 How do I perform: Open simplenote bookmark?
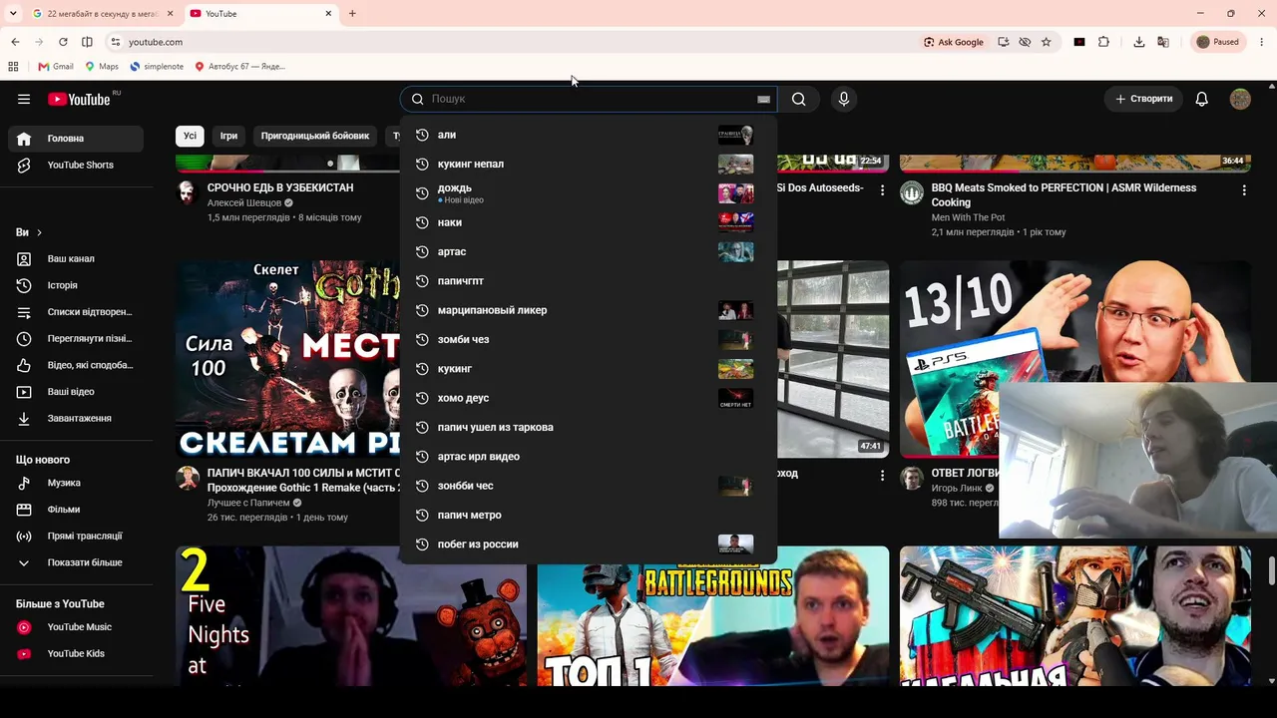pyautogui.click(x=157, y=67)
